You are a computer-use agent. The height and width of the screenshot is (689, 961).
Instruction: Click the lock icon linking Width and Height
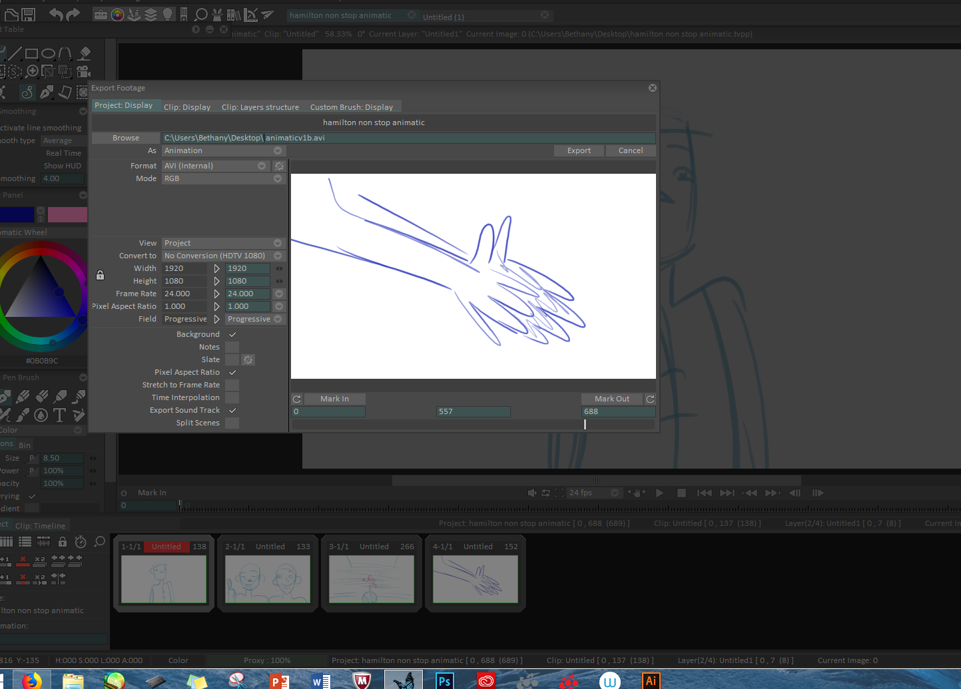pyautogui.click(x=100, y=275)
